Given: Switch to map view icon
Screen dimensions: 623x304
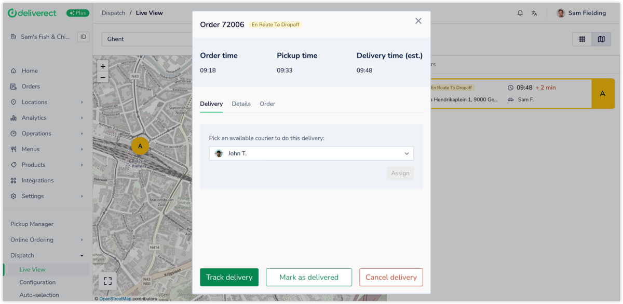Looking at the screenshot, I should pos(601,39).
